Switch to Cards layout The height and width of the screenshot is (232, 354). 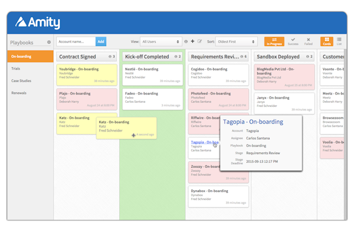point(327,41)
